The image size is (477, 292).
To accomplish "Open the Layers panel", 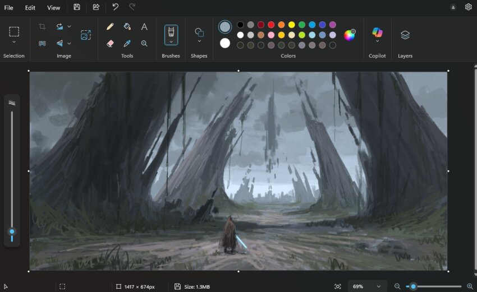I will tap(405, 35).
